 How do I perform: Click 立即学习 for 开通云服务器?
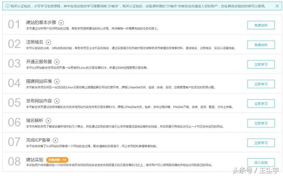[261, 64]
